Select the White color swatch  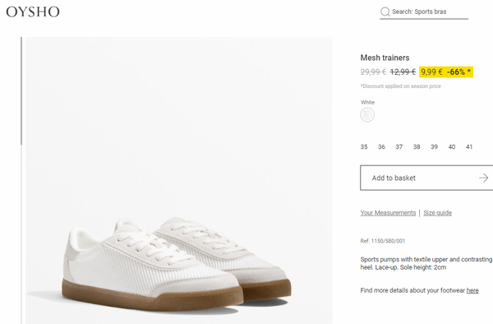tap(367, 114)
